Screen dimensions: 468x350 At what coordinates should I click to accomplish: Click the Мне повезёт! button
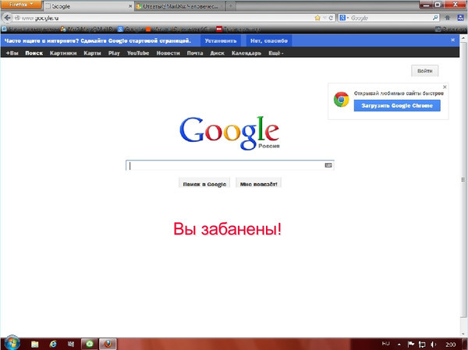(x=258, y=184)
